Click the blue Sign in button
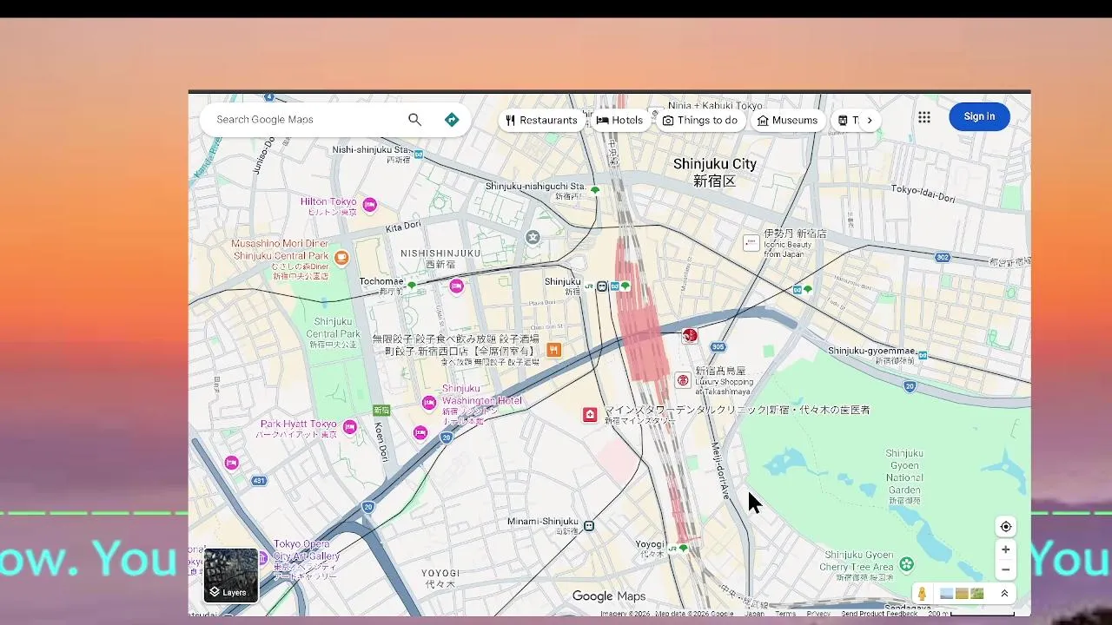The height and width of the screenshot is (625, 1112). coord(979,116)
